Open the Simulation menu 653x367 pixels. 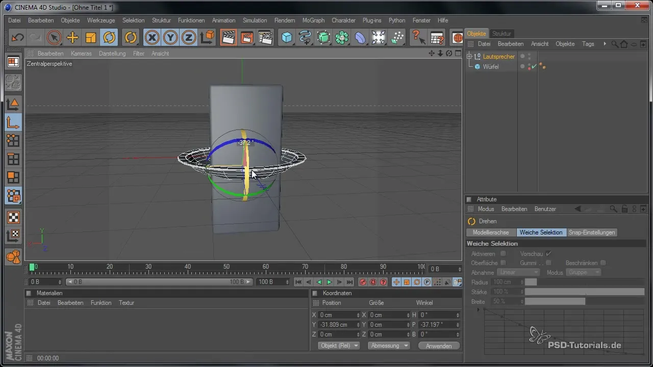click(x=255, y=20)
